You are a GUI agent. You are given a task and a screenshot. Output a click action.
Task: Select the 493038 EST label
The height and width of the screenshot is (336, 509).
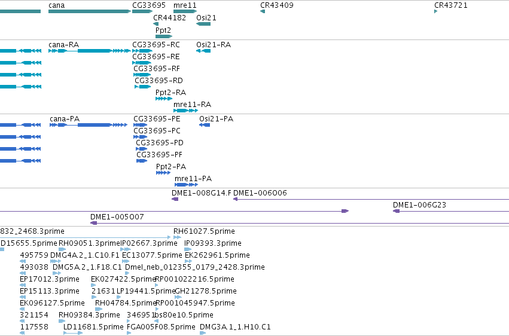[x=34, y=267]
